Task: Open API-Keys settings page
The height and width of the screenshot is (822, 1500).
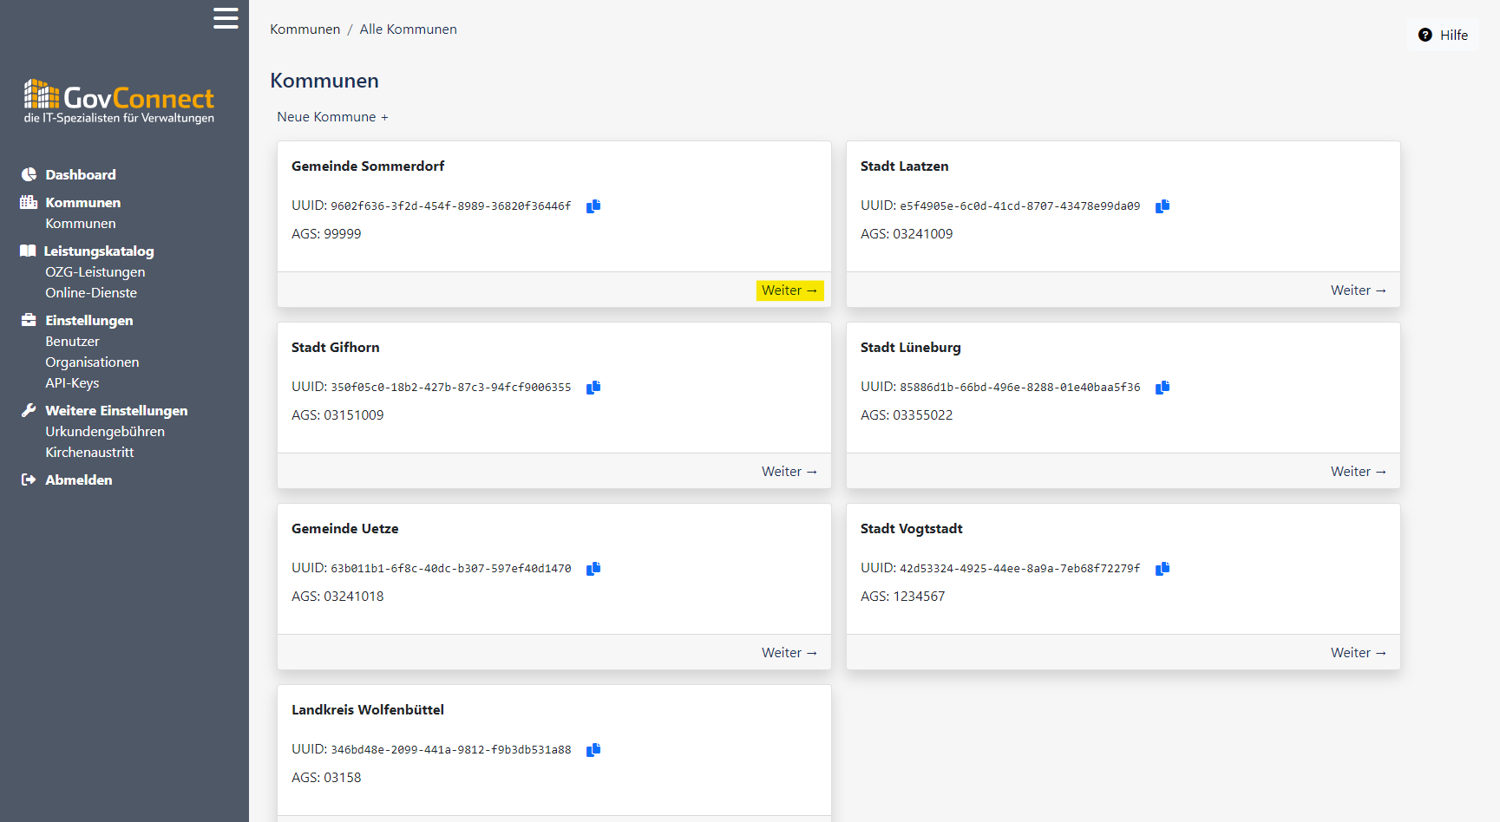Action: pyautogui.click(x=72, y=382)
